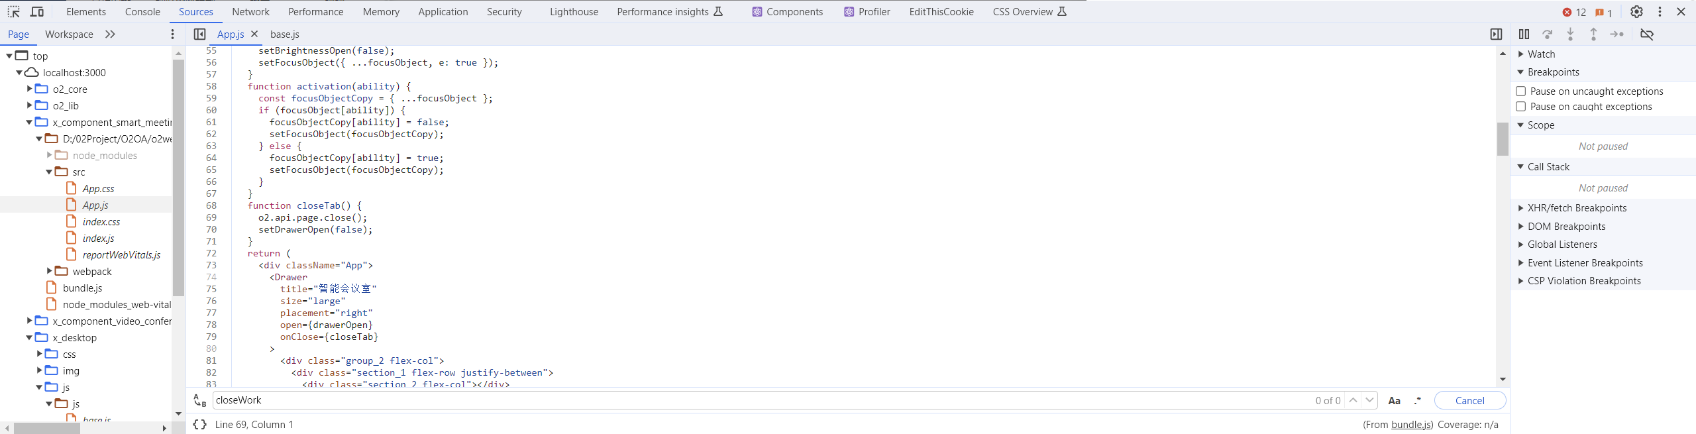
Task: Open navigator pane three-dot menu
Action: click(173, 34)
